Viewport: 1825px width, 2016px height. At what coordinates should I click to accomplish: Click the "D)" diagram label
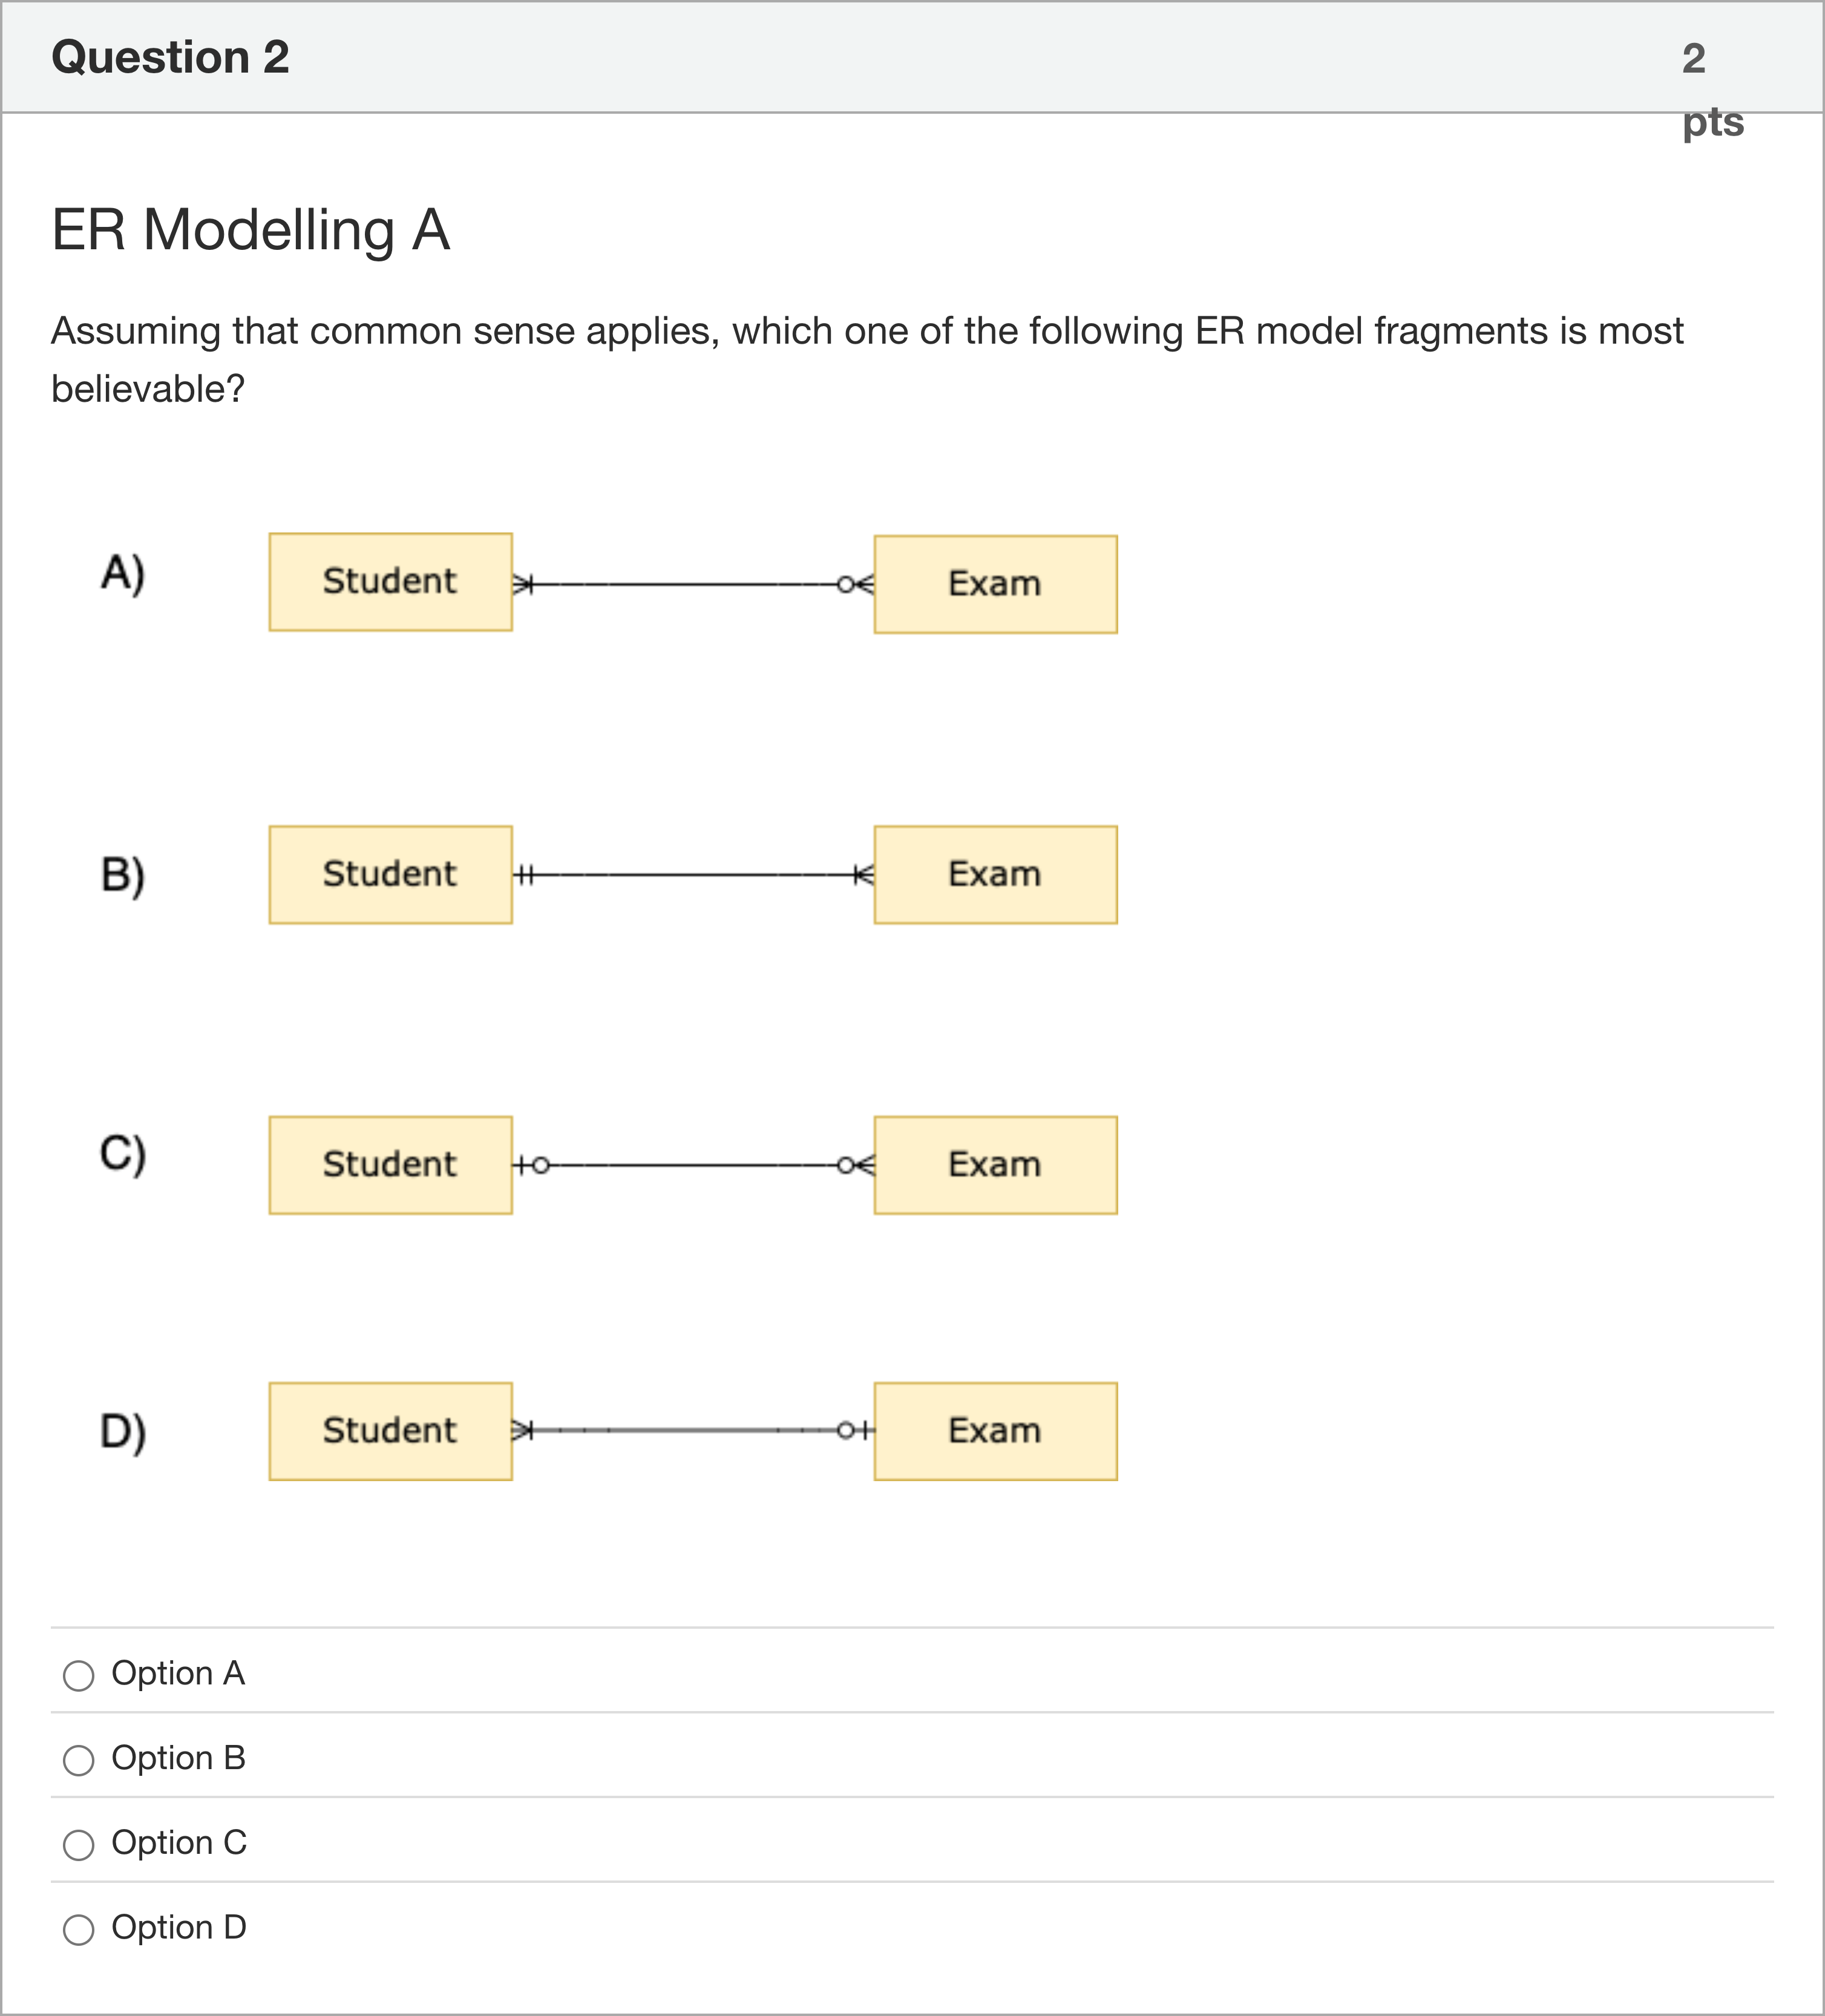[123, 1431]
